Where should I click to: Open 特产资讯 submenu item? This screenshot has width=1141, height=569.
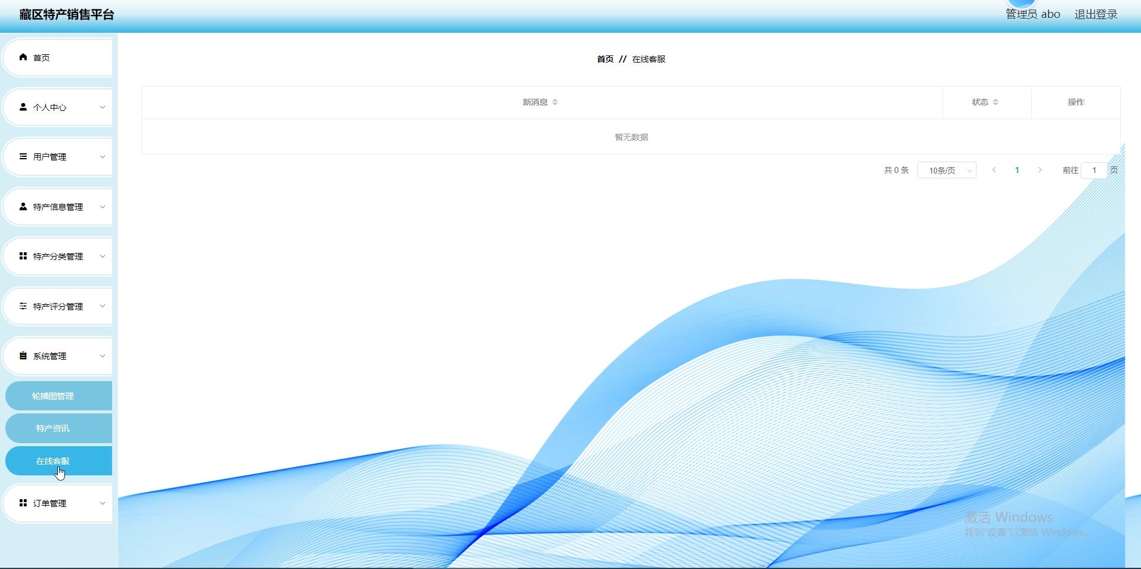click(58, 428)
